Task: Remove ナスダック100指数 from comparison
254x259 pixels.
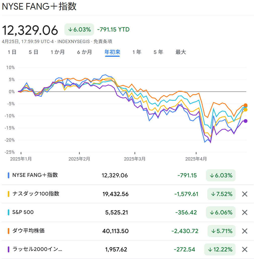Action: [x=245, y=194]
